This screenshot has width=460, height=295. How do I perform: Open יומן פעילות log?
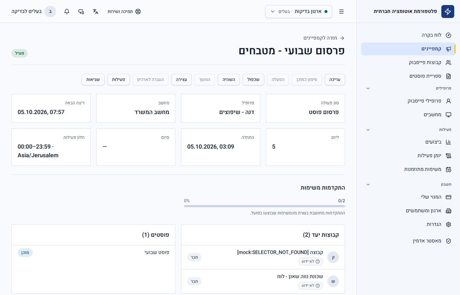click(408, 156)
